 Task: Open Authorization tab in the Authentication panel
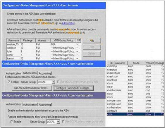tap(30, 104)
